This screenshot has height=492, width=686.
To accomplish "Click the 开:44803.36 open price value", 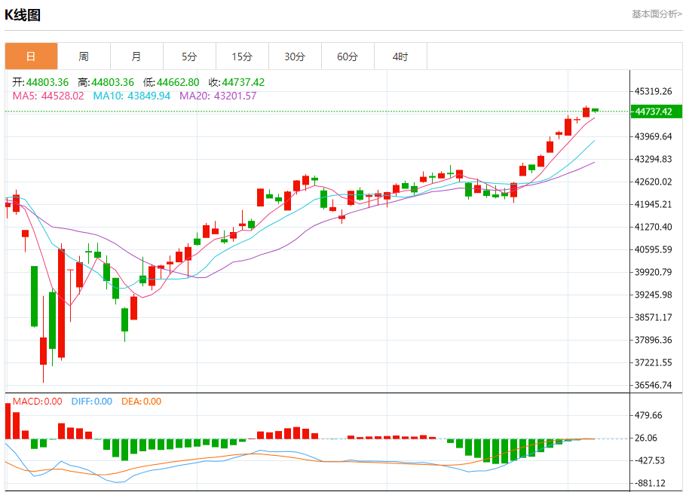I will click(x=40, y=82).
